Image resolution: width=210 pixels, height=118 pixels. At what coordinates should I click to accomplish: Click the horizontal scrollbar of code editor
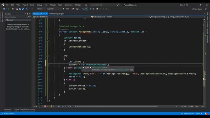tap(117, 106)
